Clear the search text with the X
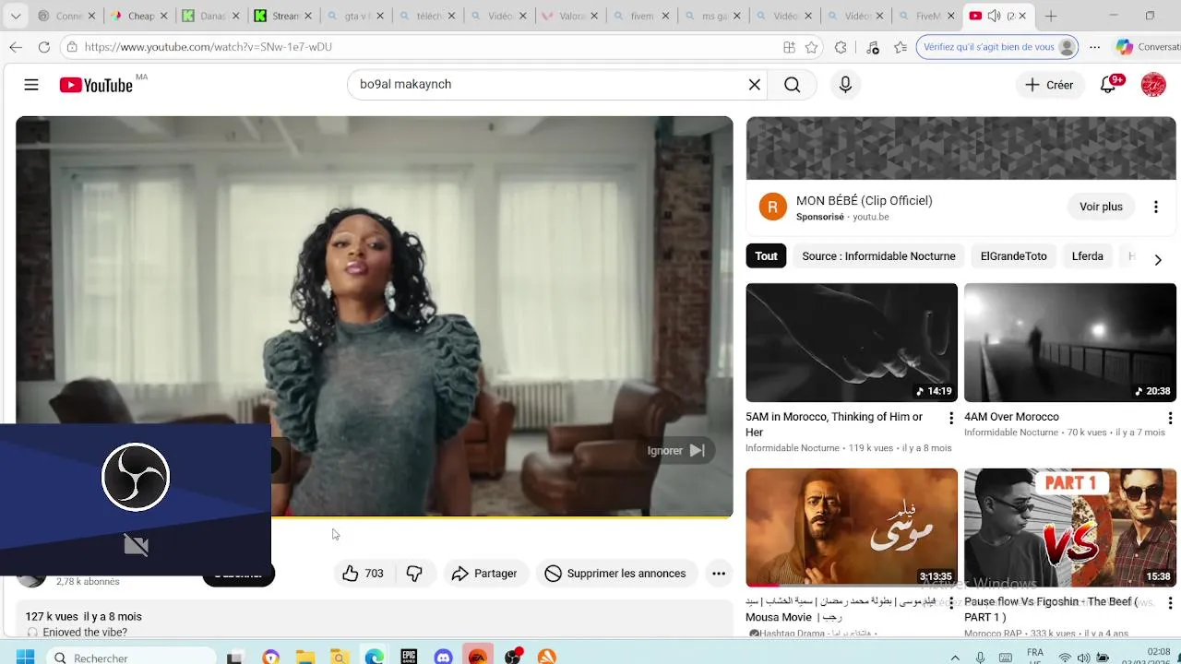Image resolution: width=1181 pixels, height=664 pixels. [754, 85]
